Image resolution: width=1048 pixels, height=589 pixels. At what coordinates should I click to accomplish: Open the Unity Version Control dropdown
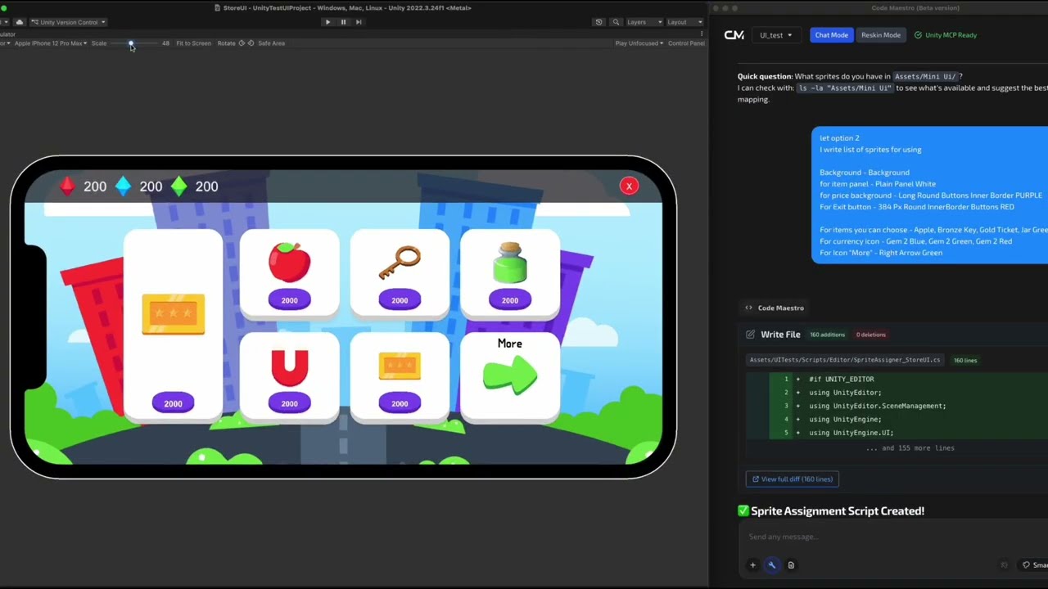click(x=65, y=22)
